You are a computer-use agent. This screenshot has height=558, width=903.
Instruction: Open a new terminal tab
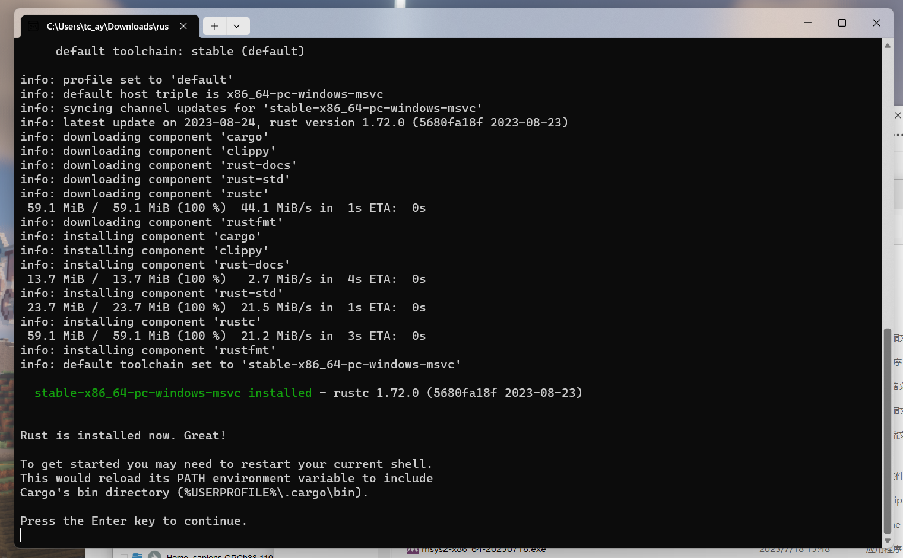pos(214,26)
